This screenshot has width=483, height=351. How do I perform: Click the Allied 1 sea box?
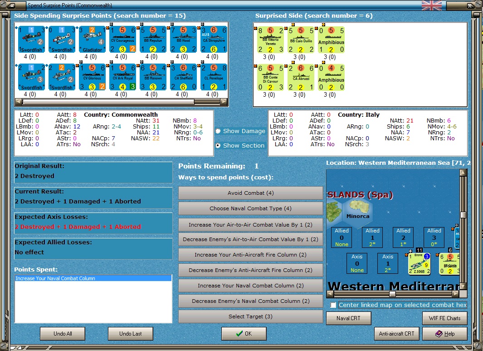click(372, 237)
